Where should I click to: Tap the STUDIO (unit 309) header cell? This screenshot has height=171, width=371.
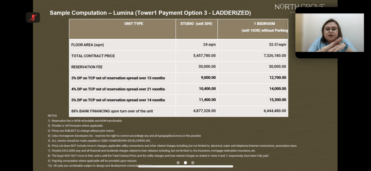(x=196, y=24)
